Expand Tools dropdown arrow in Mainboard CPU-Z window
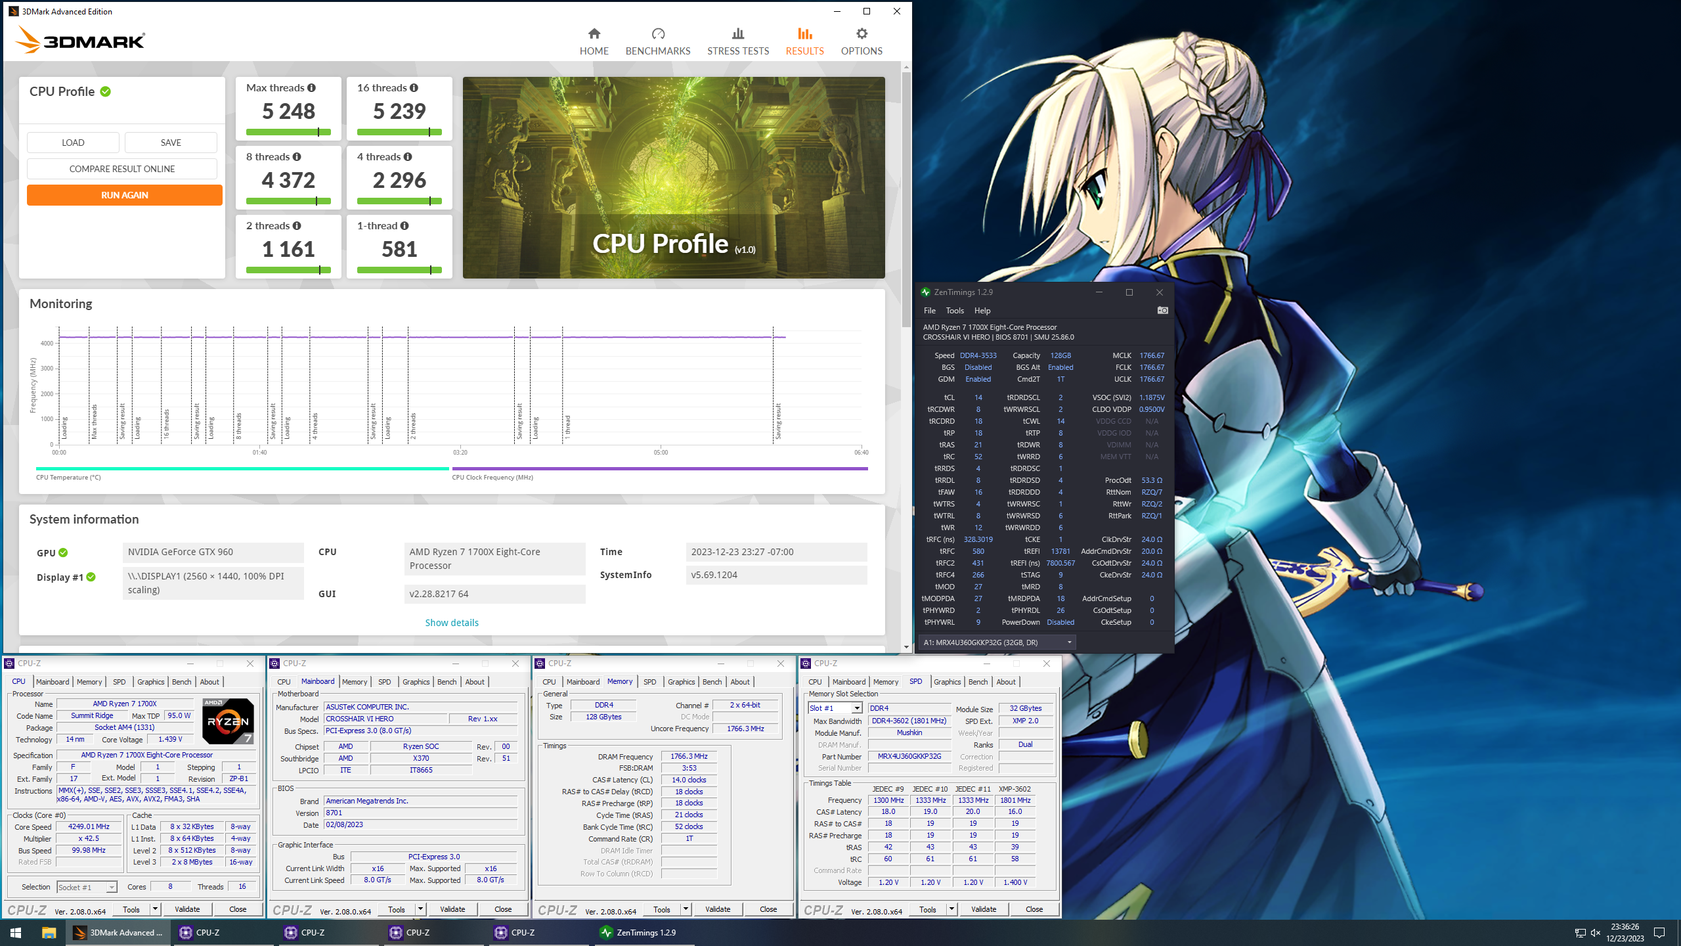1681x946 pixels. [420, 909]
